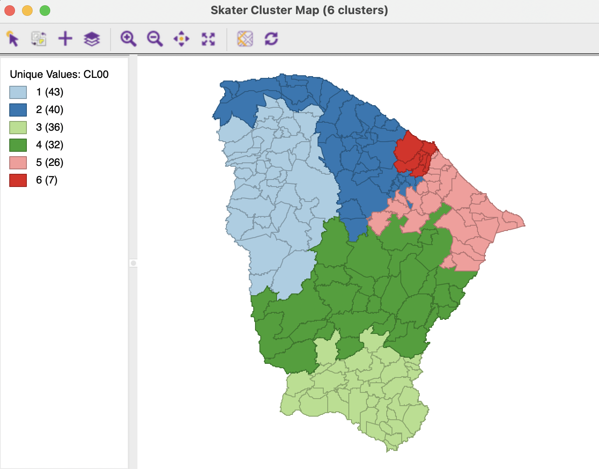
Task: Select legend label '5 (26)'
Action: pyautogui.click(x=50, y=162)
